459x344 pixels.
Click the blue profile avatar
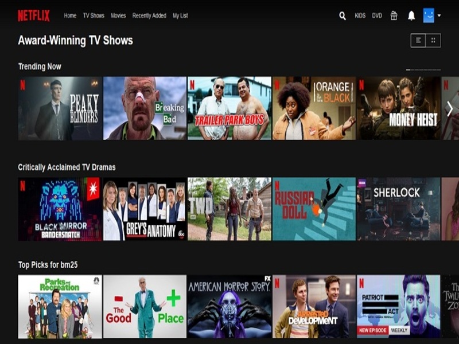429,15
